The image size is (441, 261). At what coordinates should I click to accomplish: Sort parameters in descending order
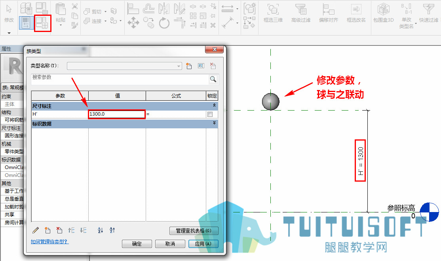click(112, 231)
